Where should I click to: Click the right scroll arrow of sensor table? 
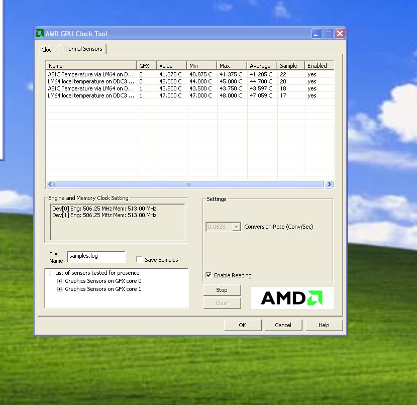[x=329, y=184]
